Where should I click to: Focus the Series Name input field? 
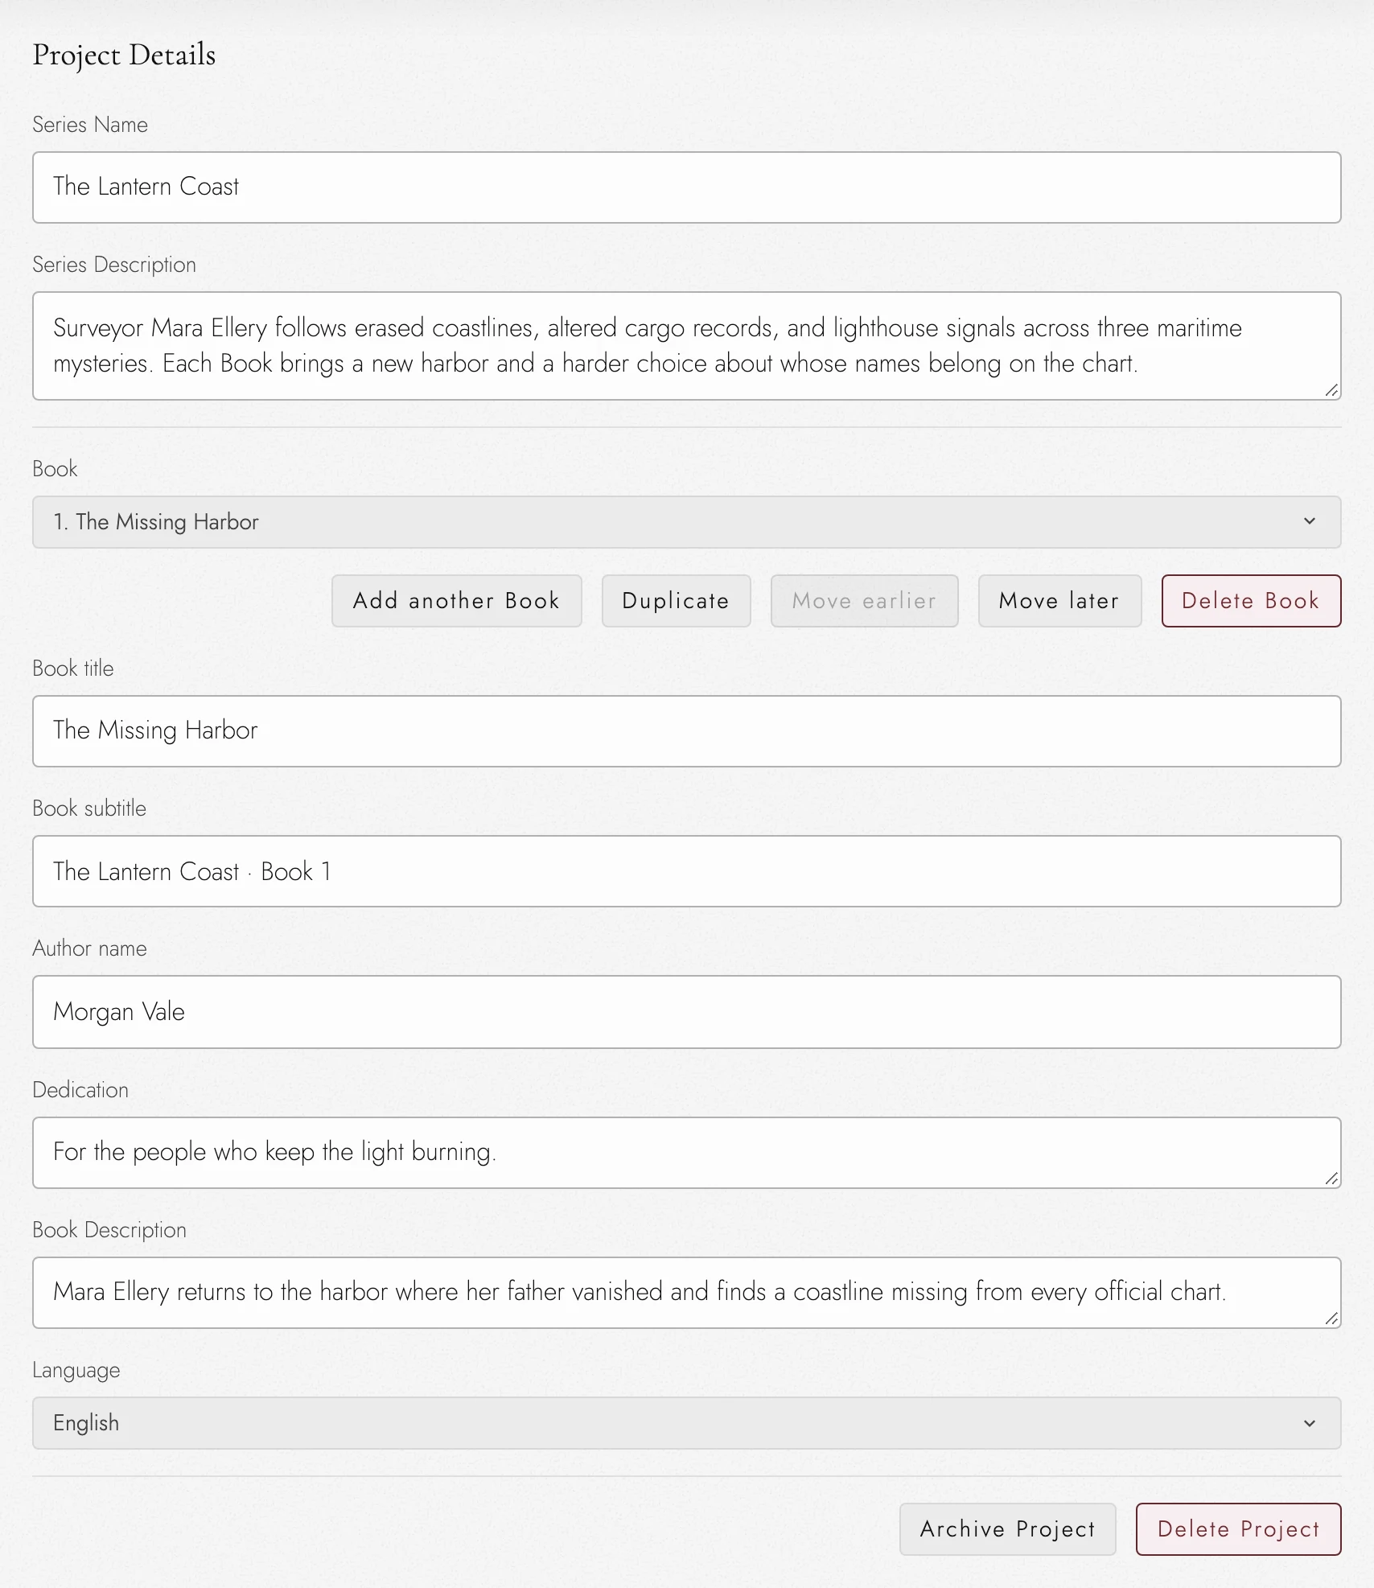pyautogui.click(x=686, y=187)
